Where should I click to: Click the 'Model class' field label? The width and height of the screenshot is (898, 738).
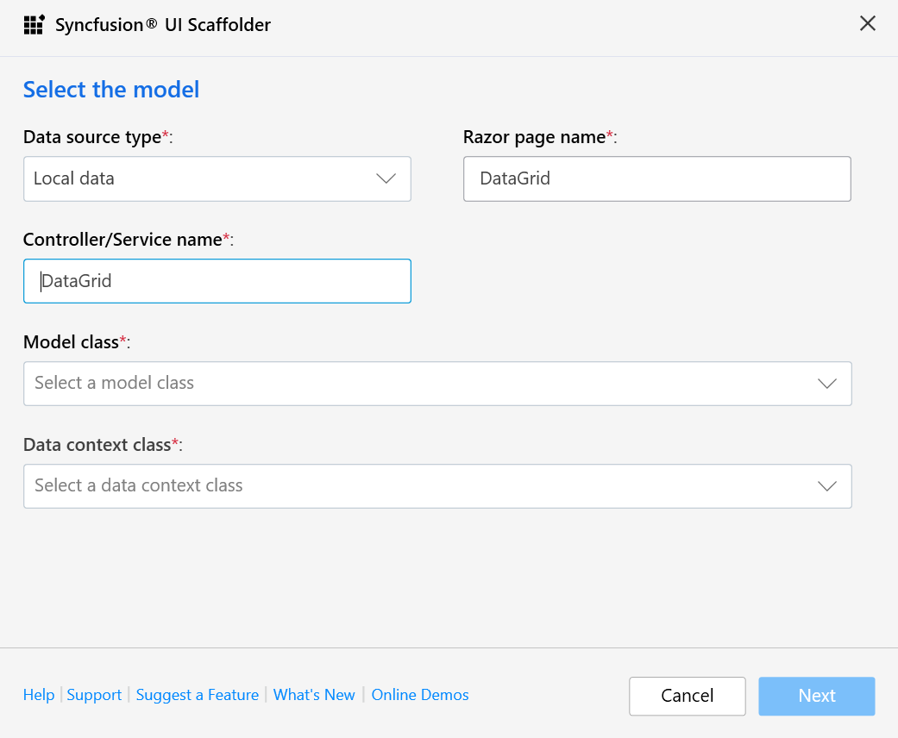[x=71, y=342]
